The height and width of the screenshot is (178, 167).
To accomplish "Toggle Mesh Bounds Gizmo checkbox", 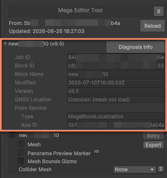I will (x=21, y=161).
